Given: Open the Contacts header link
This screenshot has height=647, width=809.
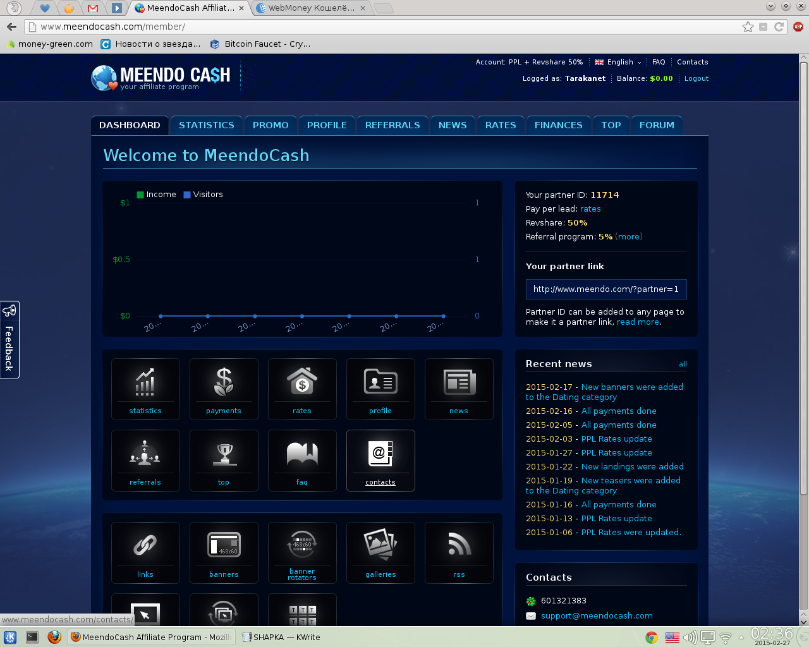Looking at the screenshot, I should pos(692,62).
